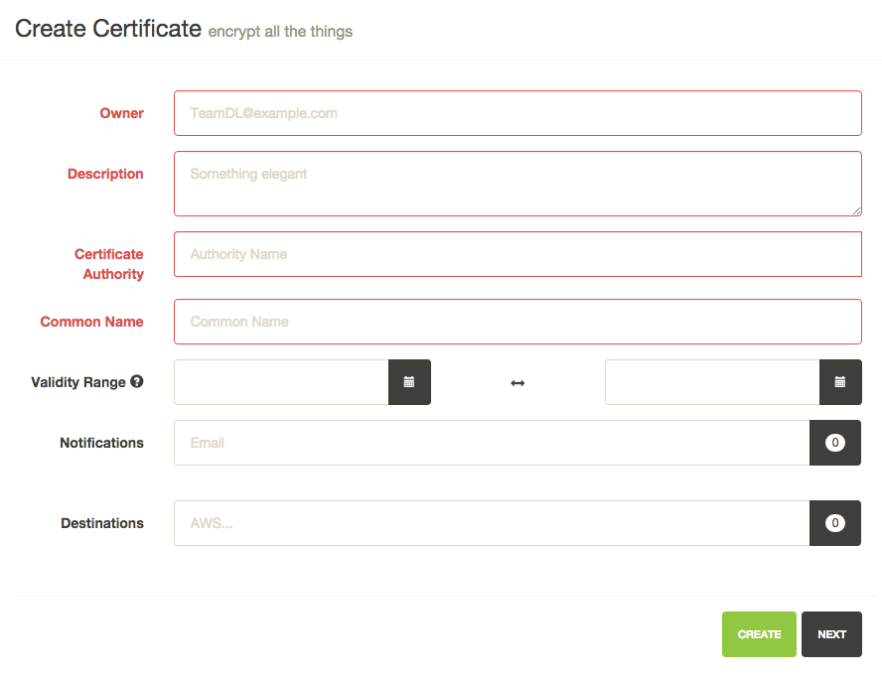Click the Destinations count badge button
Viewport: 882px width, 678px height.
[x=835, y=523]
